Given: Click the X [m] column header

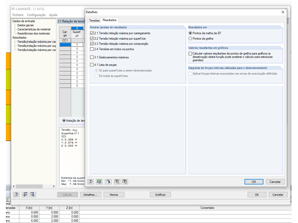Looking at the screenshot, I should (29, 208).
